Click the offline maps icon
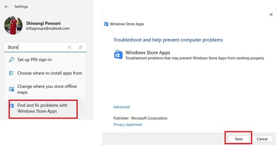The height and width of the screenshot is (145, 276). point(11,89)
